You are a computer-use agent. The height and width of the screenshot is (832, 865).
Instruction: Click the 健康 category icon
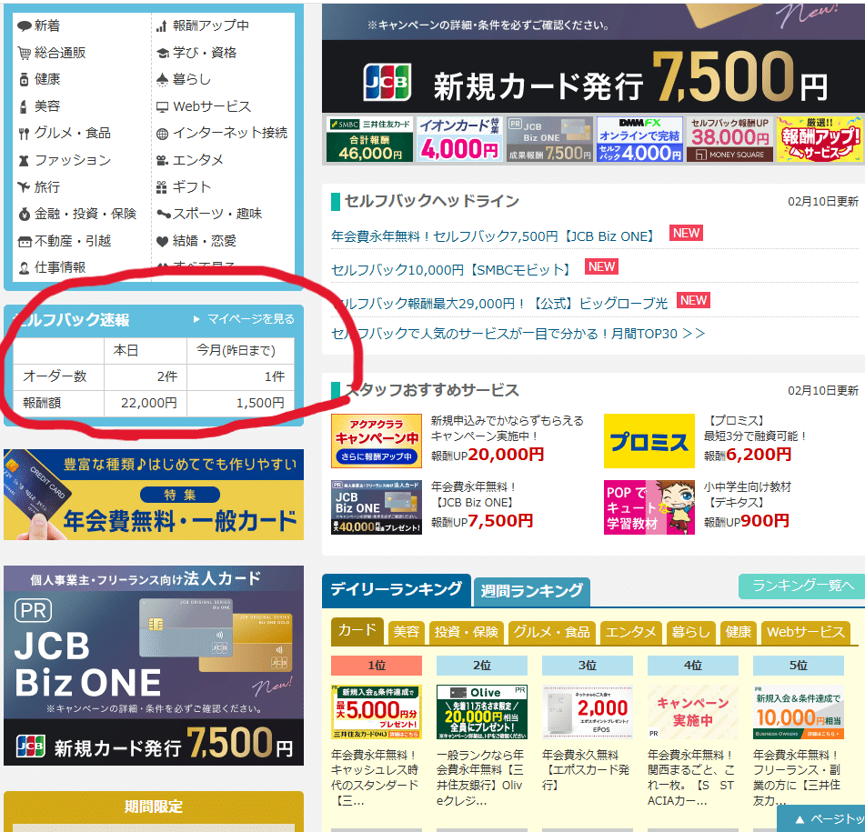pyautogui.click(x=24, y=80)
